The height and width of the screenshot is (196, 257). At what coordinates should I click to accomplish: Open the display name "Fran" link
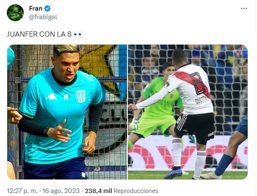click(35, 9)
